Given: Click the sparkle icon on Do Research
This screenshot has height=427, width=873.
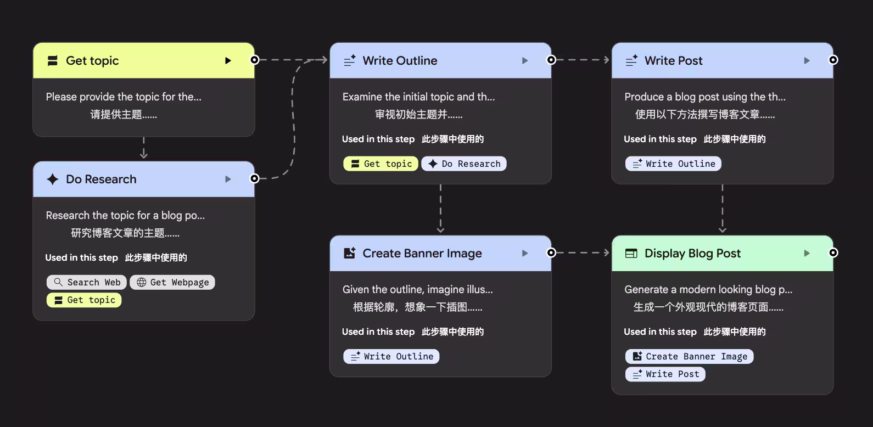Looking at the screenshot, I should (x=53, y=179).
